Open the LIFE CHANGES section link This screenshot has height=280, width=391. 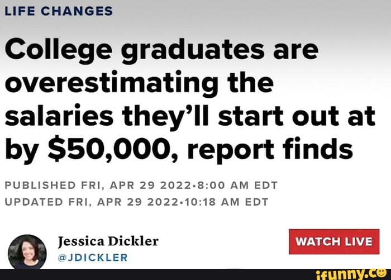[x=59, y=11]
